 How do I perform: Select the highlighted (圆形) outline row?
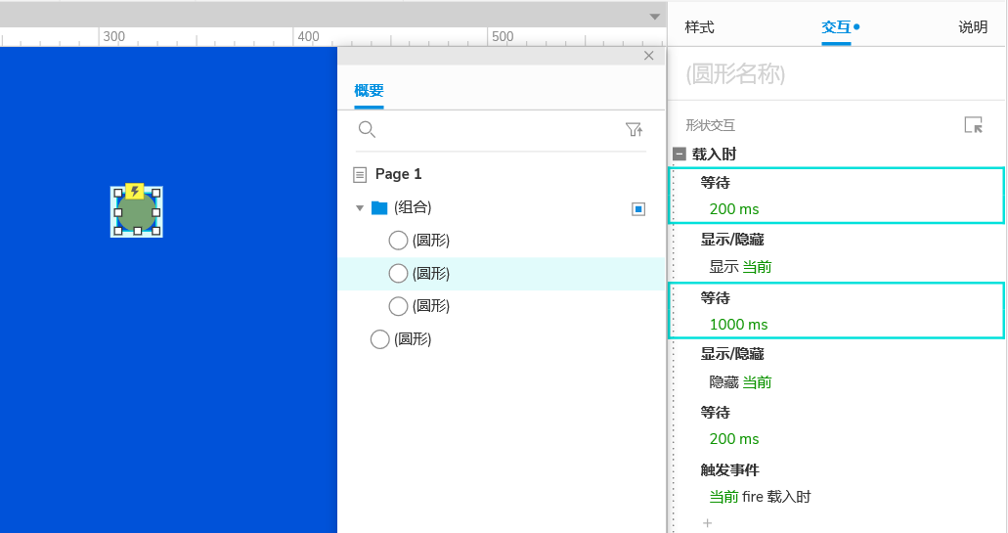[x=502, y=273]
